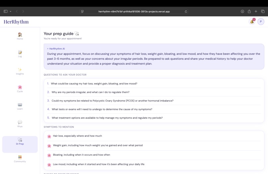The image size is (268, 174).
Task: Go back with the browser back arrow
Action: coord(17,11)
